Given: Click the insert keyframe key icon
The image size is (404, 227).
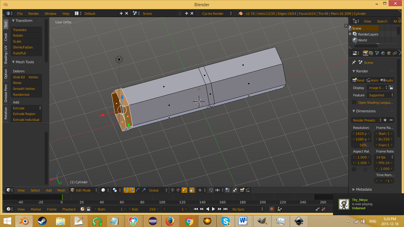Looking at the screenshot, I should tap(318, 209).
